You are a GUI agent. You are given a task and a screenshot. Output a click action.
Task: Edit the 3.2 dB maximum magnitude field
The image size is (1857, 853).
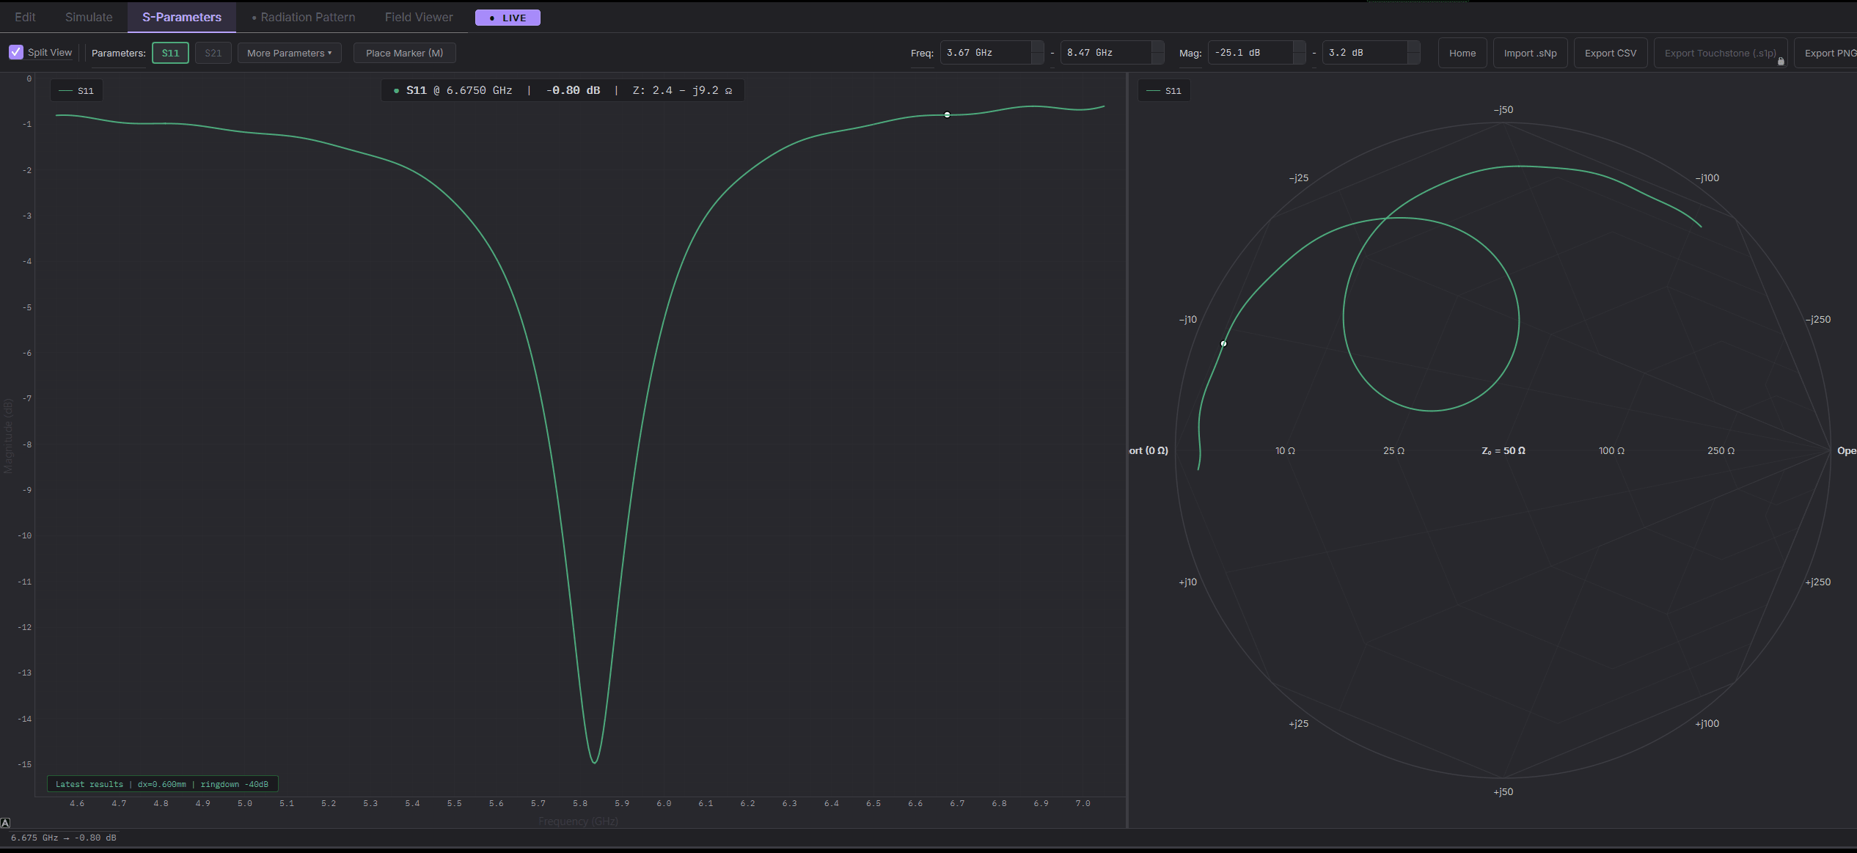pyautogui.click(x=1365, y=53)
